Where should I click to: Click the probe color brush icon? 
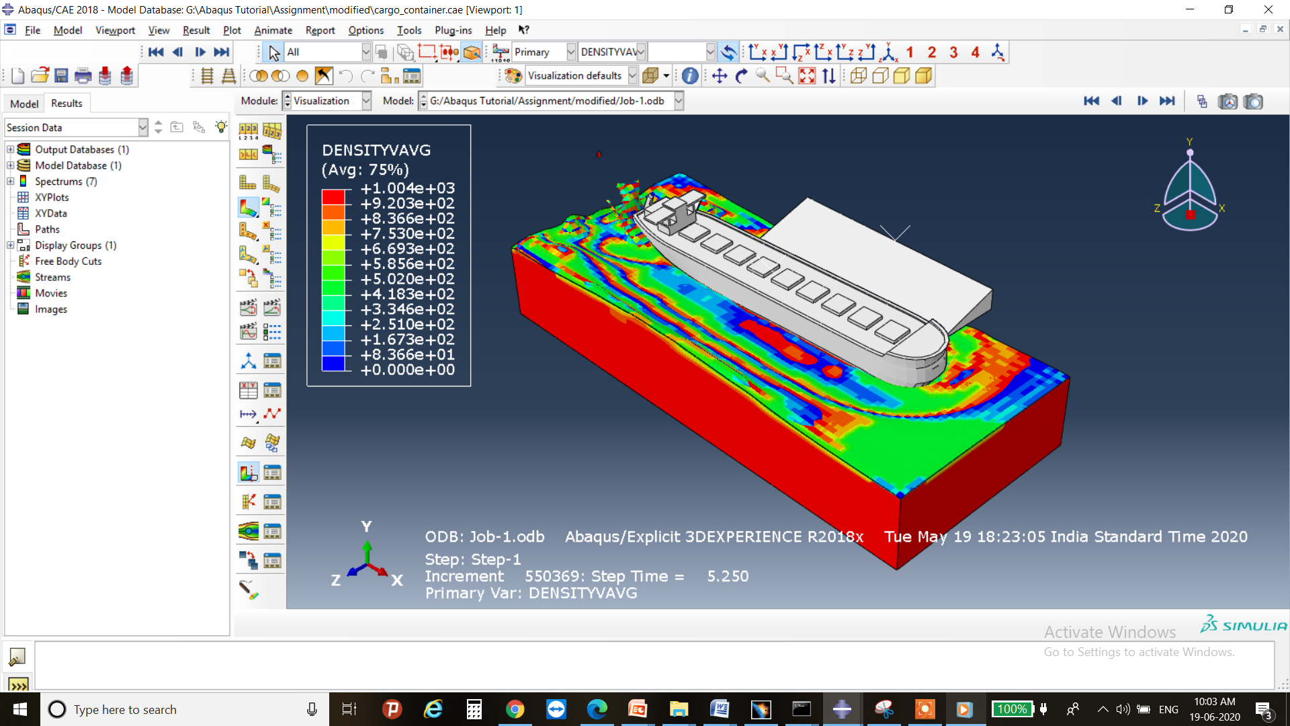(248, 590)
